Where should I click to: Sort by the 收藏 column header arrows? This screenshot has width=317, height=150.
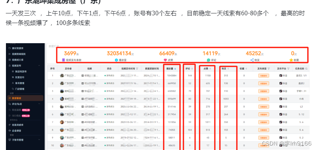coord(246,69)
